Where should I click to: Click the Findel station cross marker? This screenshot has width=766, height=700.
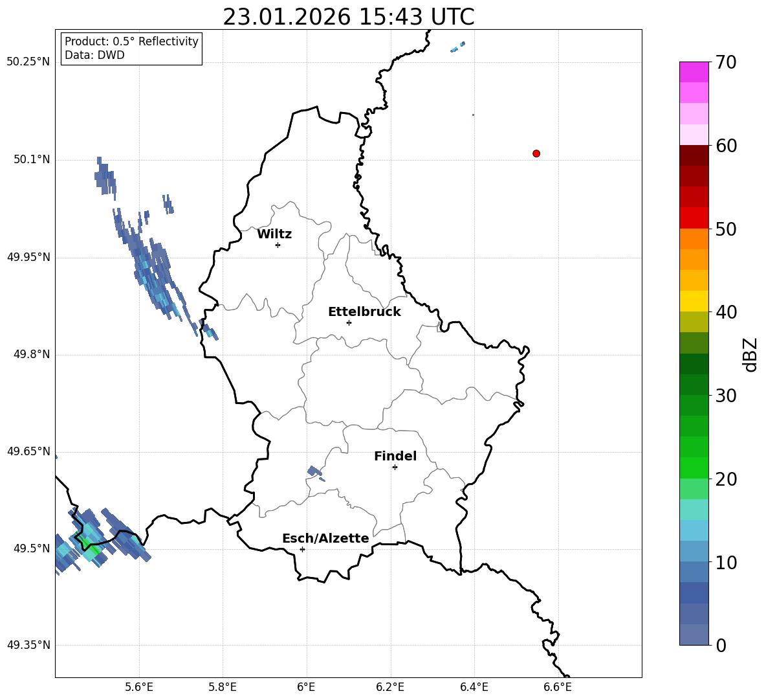pyautogui.click(x=395, y=468)
